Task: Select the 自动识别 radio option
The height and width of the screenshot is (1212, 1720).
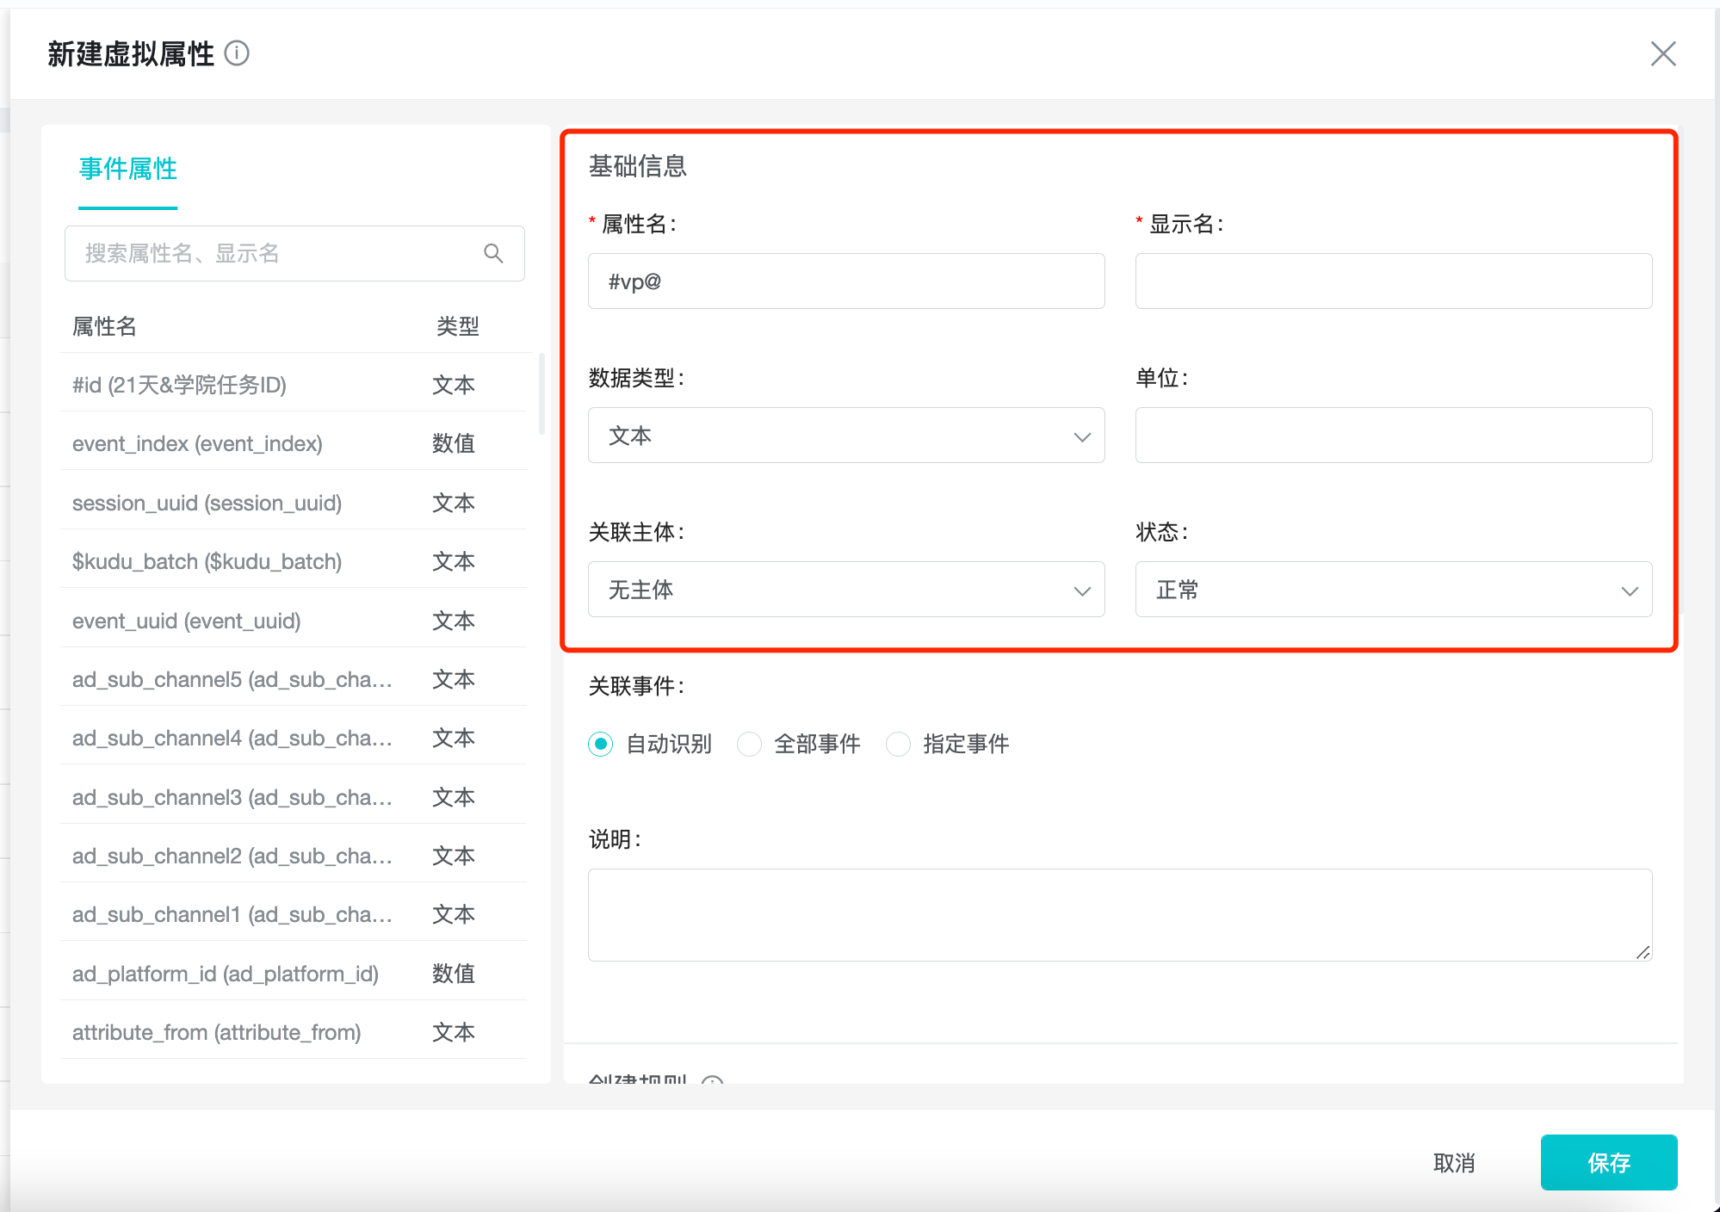Action: tap(600, 744)
